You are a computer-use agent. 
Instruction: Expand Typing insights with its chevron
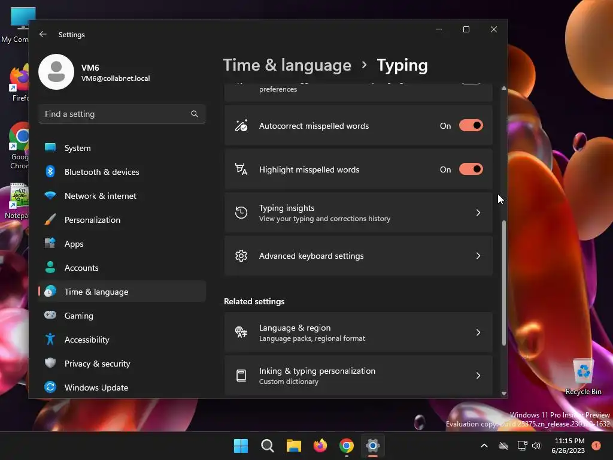478,213
